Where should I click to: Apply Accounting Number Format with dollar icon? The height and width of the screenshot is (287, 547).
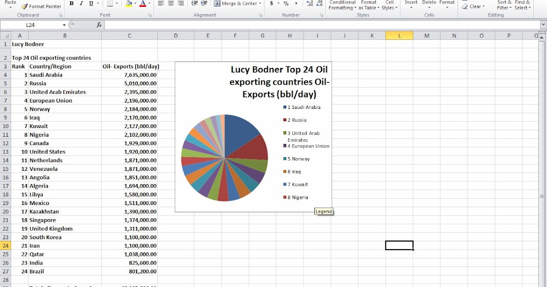coord(272,4)
